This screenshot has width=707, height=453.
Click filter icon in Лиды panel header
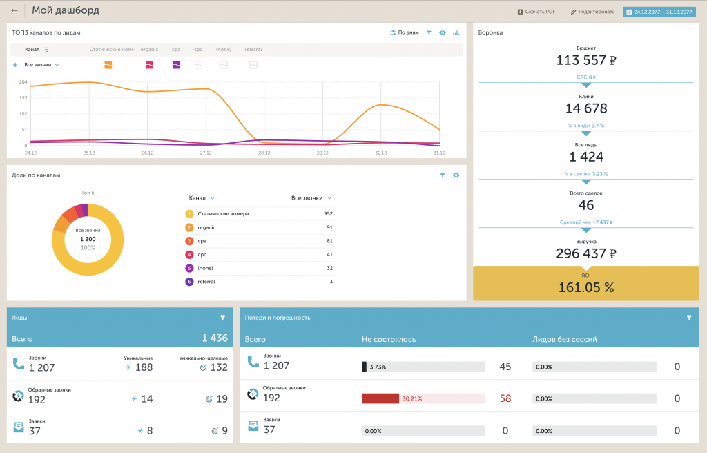coord(223,318)
